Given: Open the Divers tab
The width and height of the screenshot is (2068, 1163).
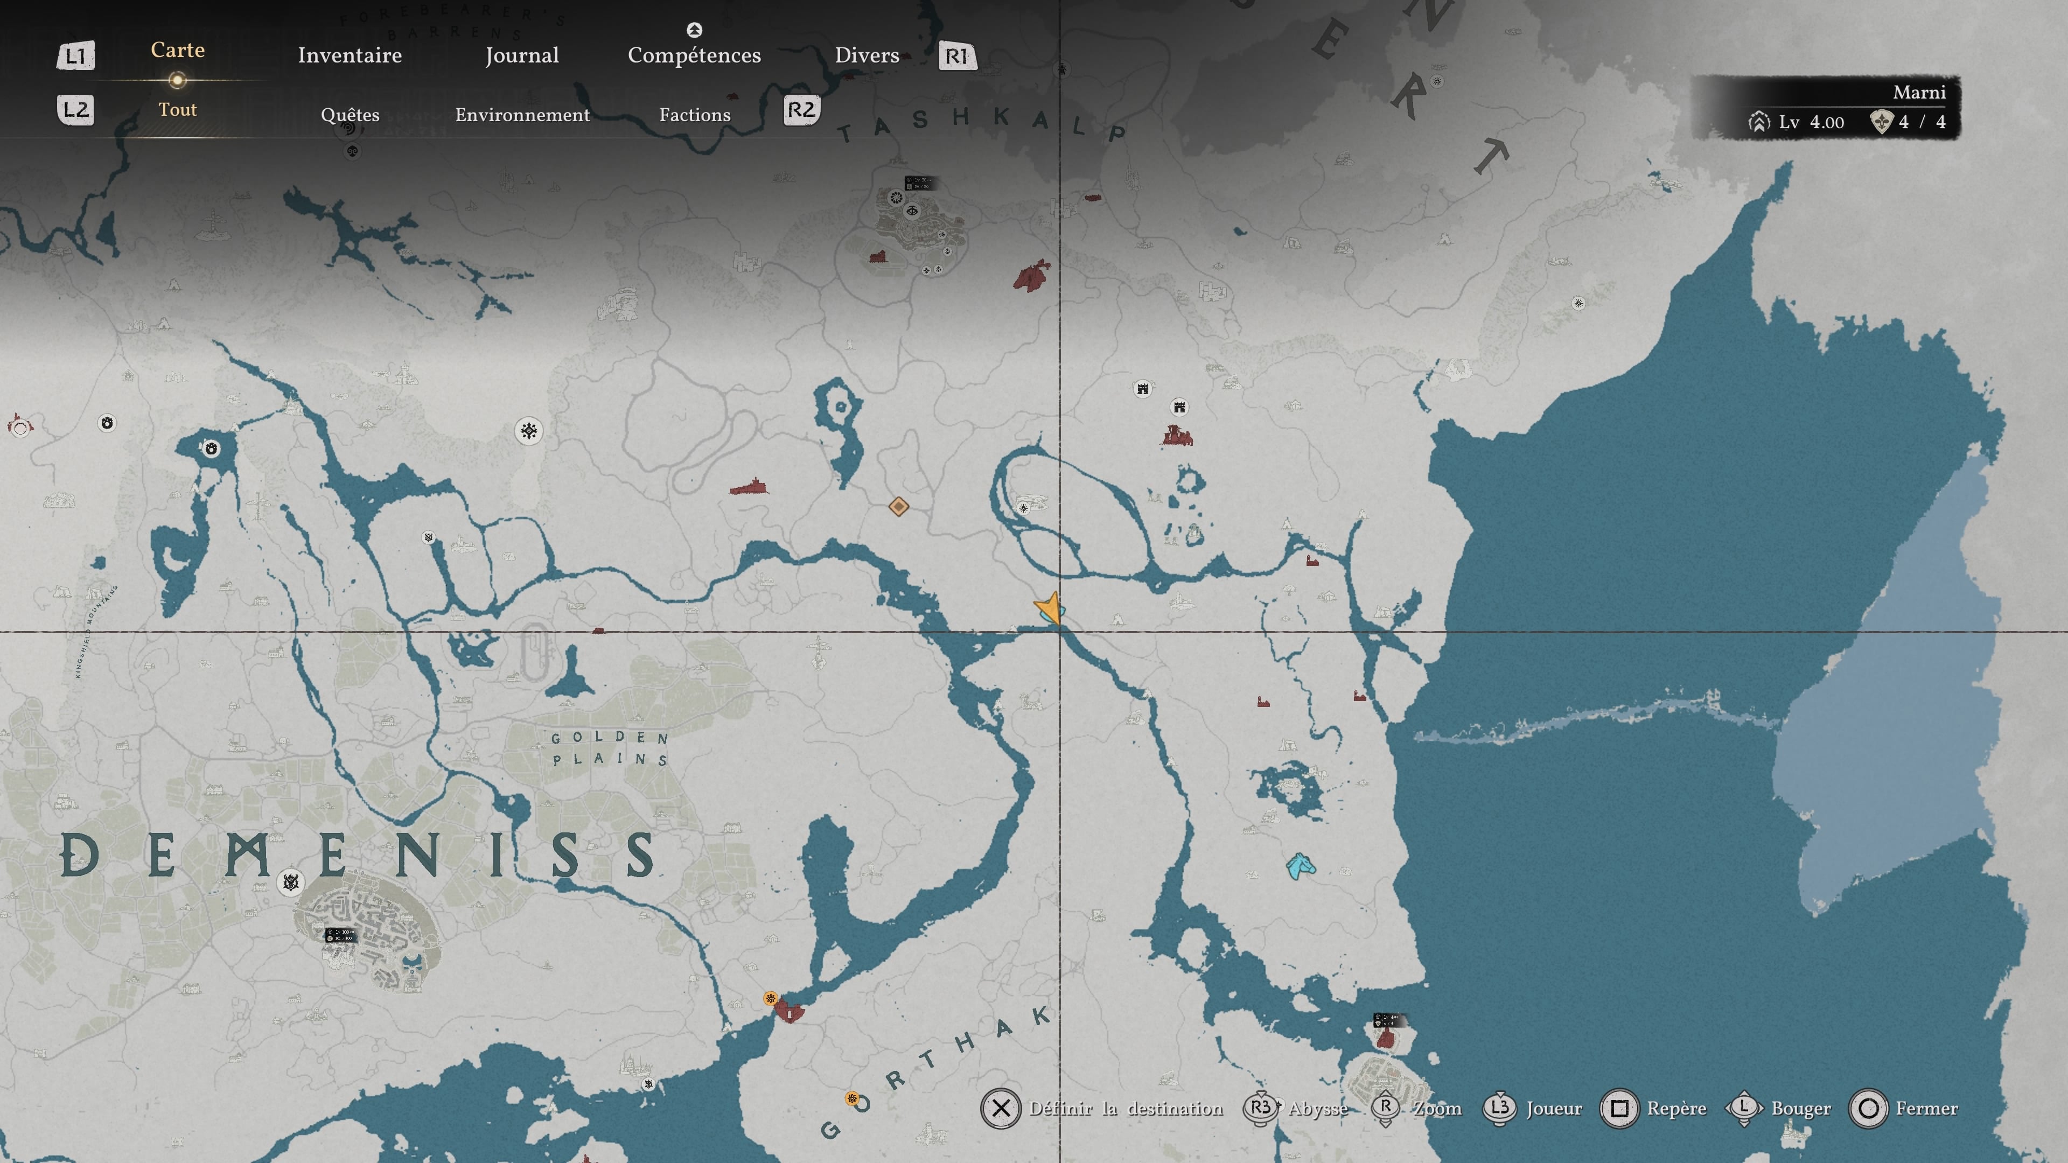Looking at the screenshot, I should (867, 55).
